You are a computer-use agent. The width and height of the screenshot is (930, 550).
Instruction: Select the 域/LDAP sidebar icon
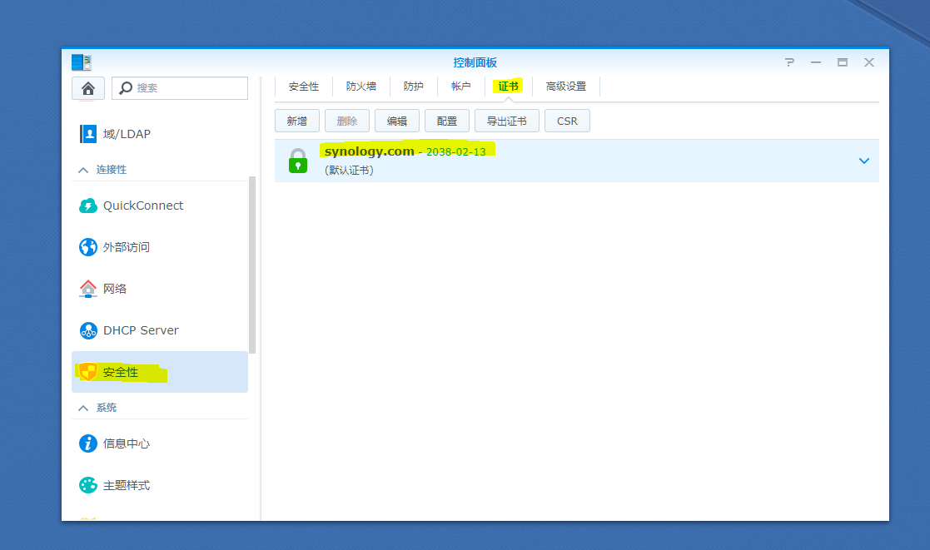(x=88, y=133)
